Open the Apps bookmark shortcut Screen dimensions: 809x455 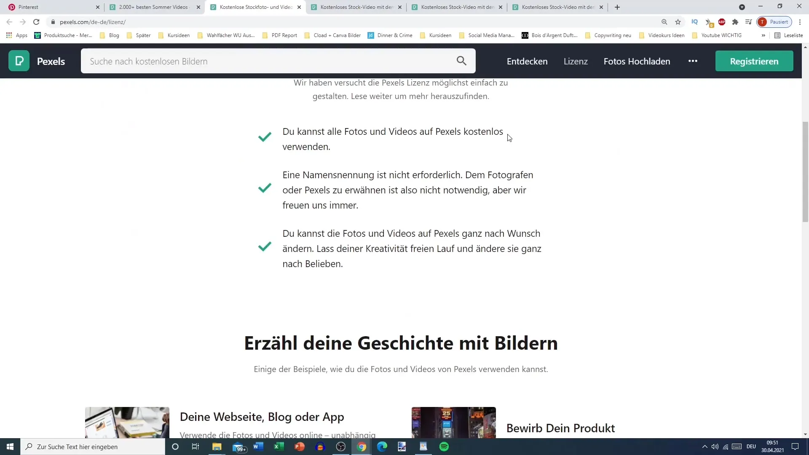pos(17,35)
